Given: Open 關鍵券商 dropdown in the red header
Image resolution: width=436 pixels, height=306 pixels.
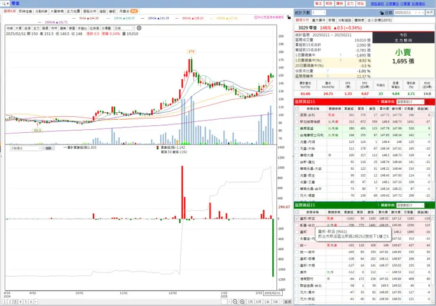Looking at the screenshot, I should 410,102.
